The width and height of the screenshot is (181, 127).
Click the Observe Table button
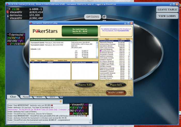click(85, 85)
